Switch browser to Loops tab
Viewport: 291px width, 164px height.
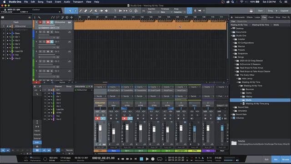point(257,17)
